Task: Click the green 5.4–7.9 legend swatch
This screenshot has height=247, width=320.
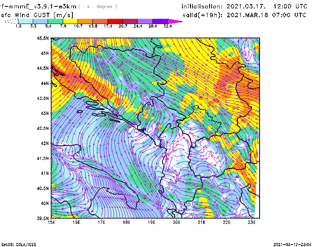Action: pyautogui.click(x=55, y=21)
